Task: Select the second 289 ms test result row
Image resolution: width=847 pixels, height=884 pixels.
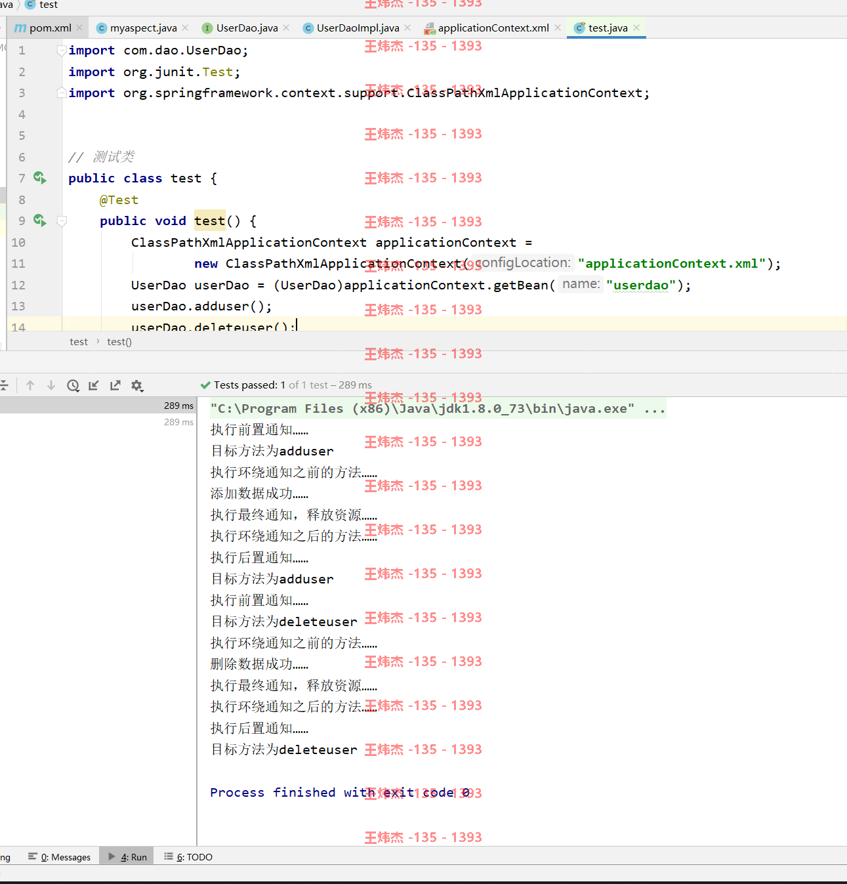Action: click(98, 422)
